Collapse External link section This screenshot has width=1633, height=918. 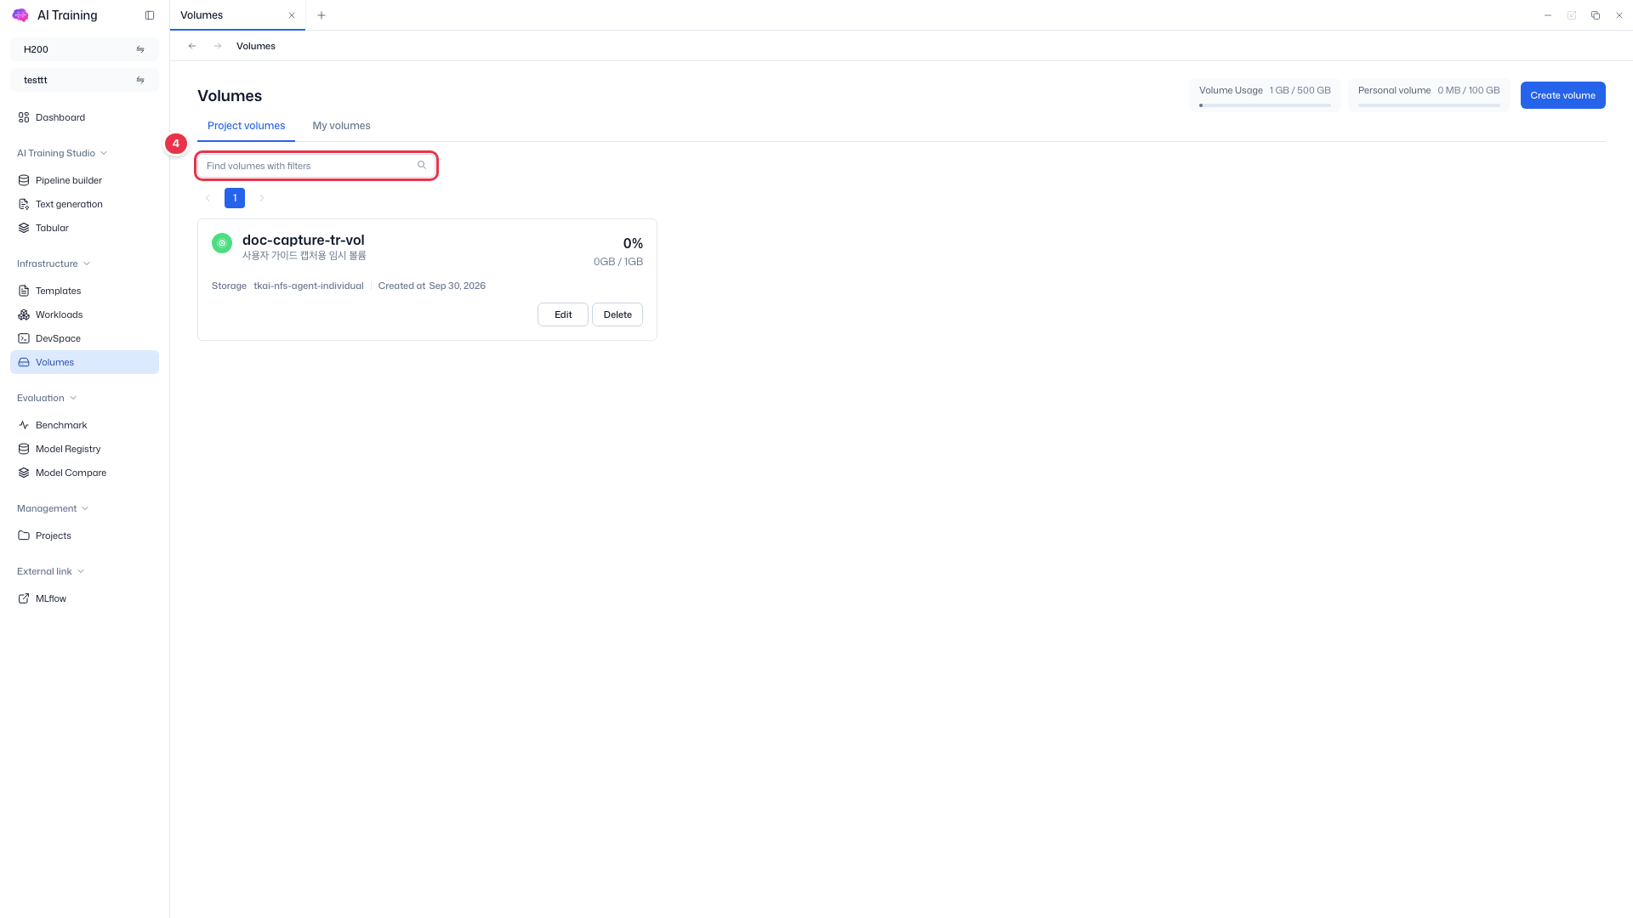click(50, 571)
